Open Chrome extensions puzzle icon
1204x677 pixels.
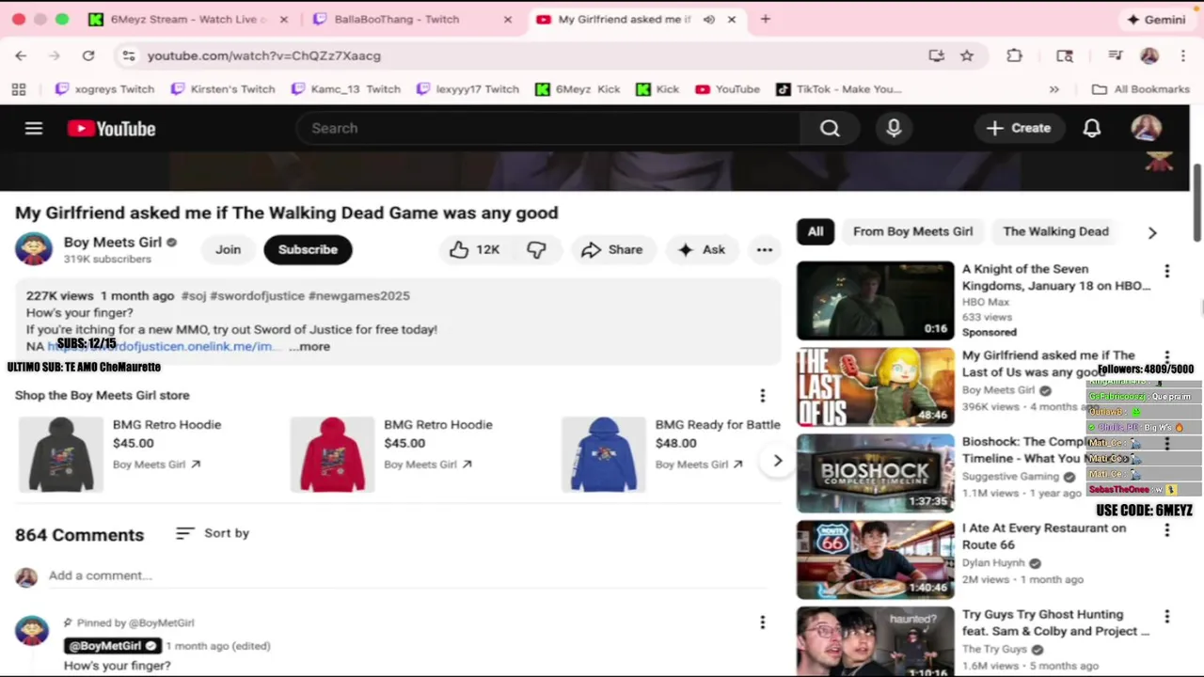(1014, 55)
